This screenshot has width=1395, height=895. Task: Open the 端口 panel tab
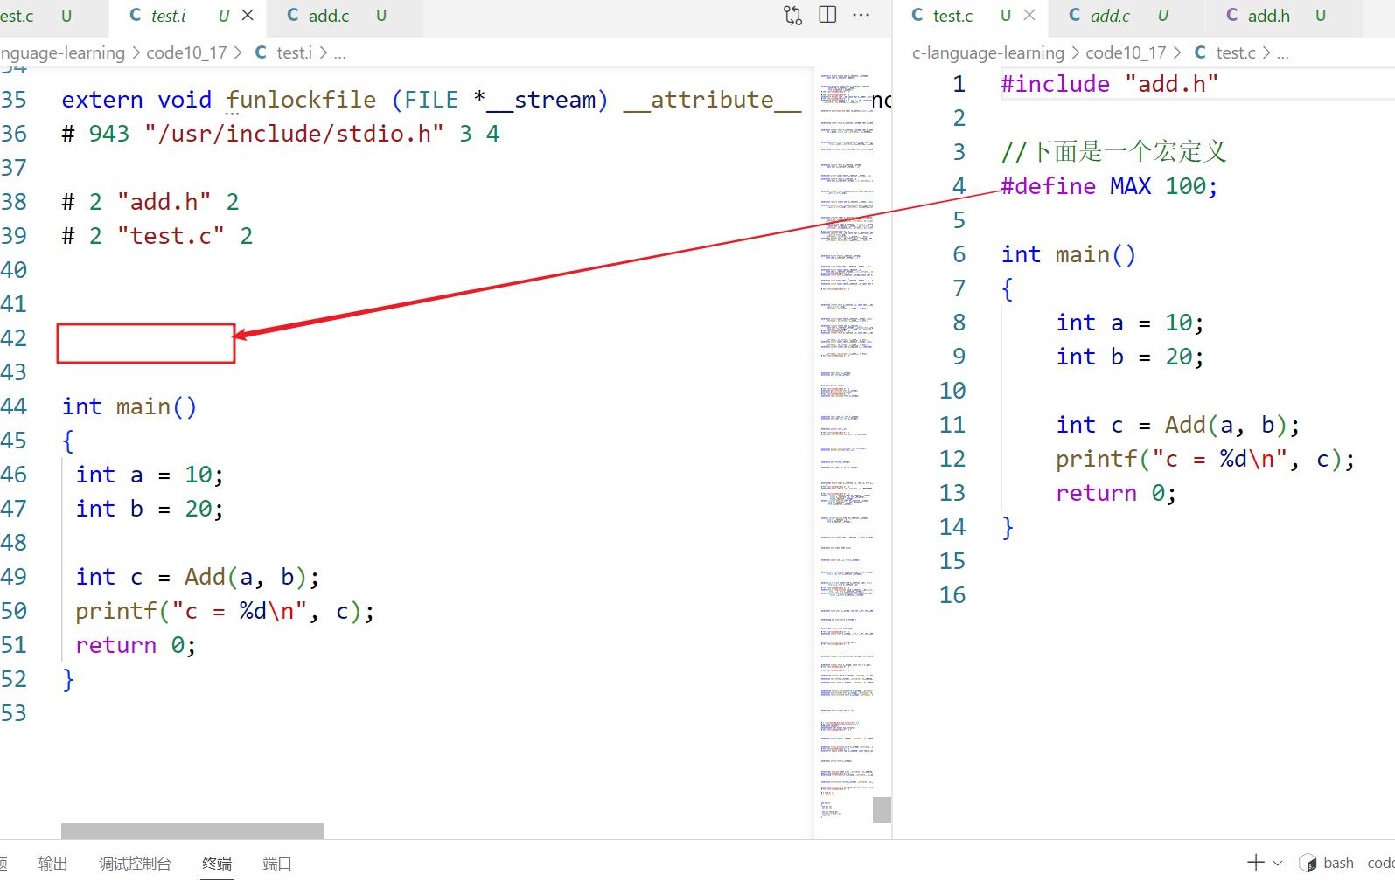[277, 864]
